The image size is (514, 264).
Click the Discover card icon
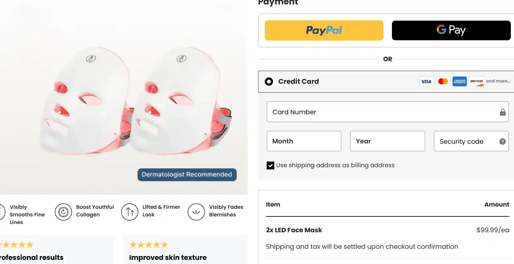point(476,81)
